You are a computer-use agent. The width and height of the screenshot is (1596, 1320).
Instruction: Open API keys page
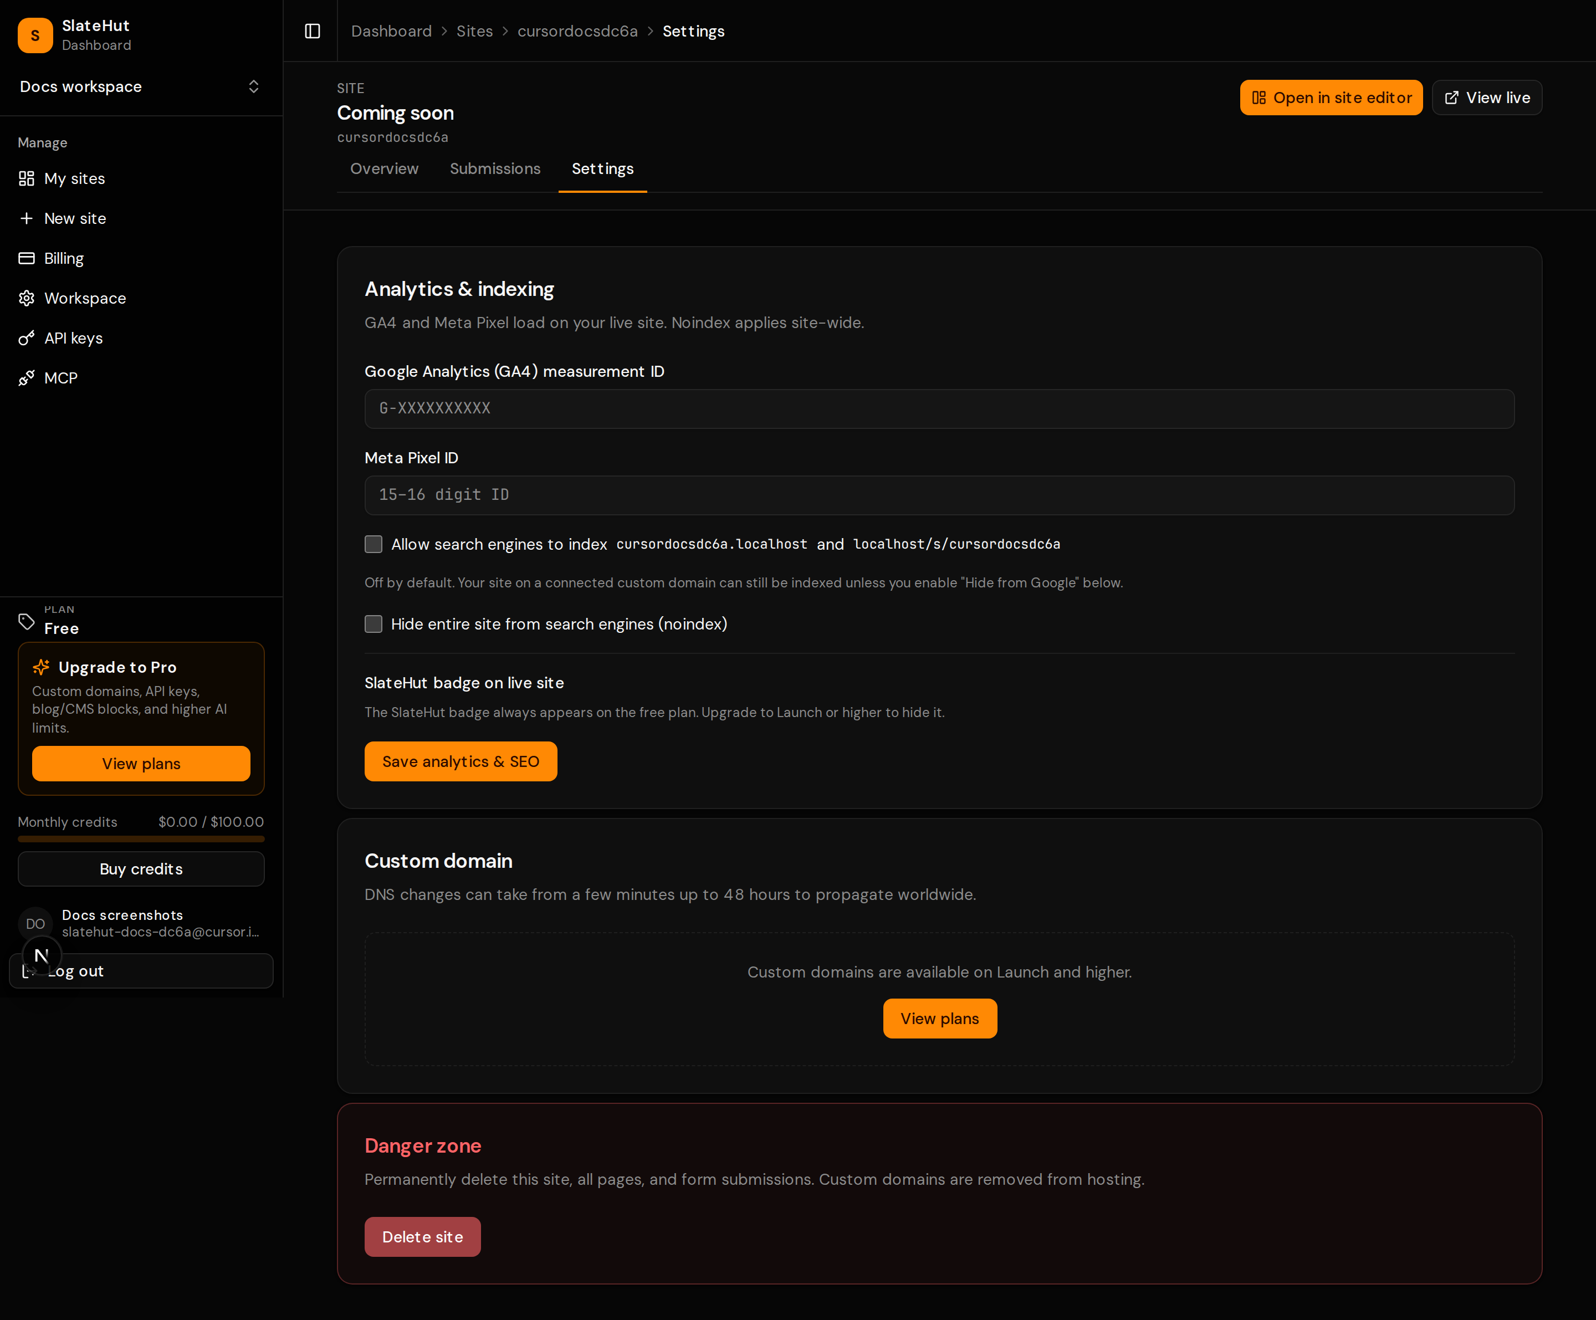(x=141, y=338)
